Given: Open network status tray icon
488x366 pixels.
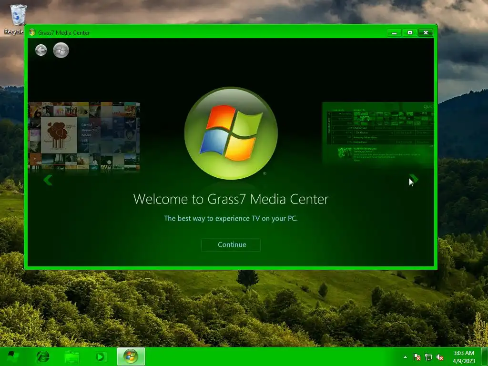Looking at the screenshot, I should pyautogui.click(x=428, y=357).
